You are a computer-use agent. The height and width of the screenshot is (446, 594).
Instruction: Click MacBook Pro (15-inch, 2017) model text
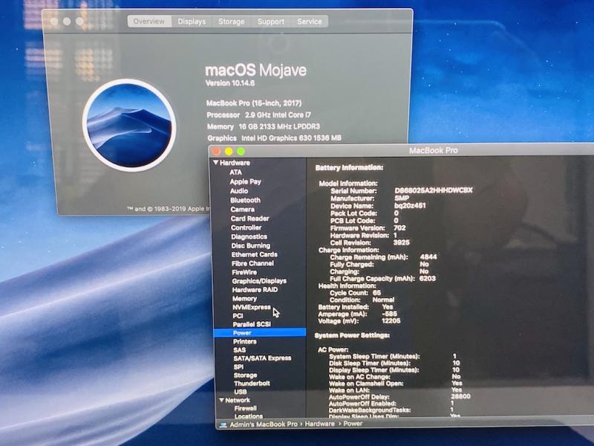pos(254,103)
